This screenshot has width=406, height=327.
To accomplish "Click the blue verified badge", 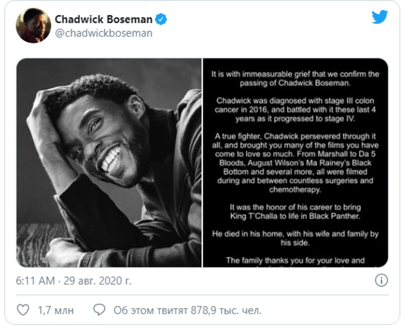I will coord(161,20).
